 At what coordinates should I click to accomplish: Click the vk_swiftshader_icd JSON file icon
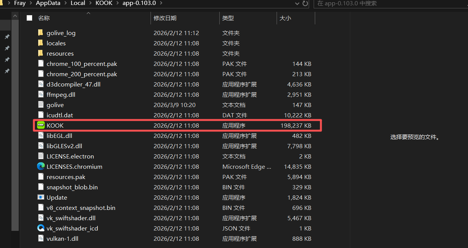[x=41, y=228]
